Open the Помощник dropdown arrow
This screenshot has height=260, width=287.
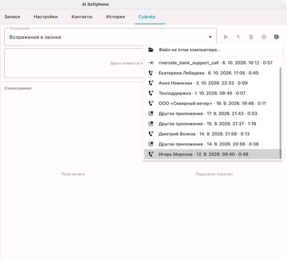pos(210,37)
